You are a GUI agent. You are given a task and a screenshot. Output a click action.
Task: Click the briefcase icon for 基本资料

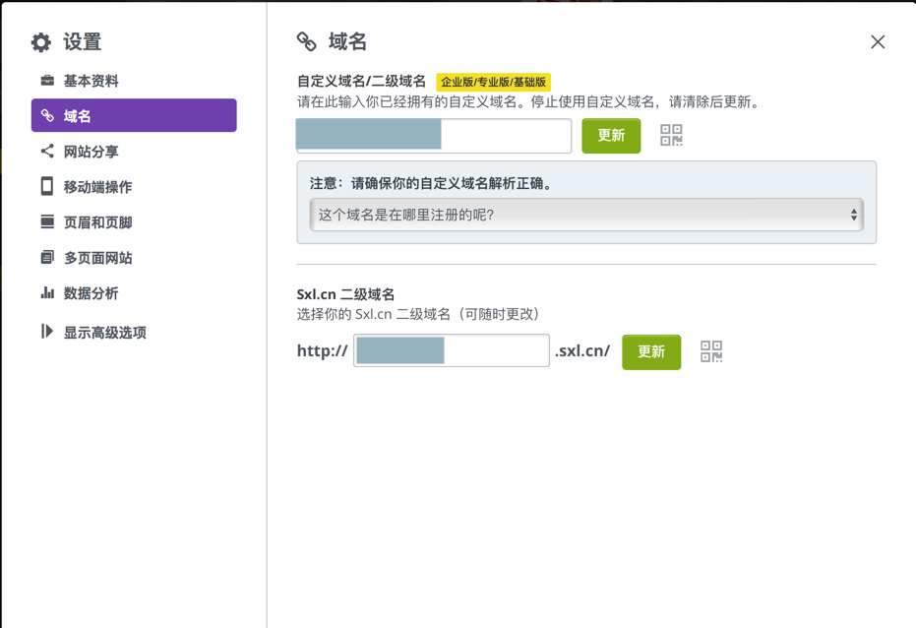[x=47, y=81]
